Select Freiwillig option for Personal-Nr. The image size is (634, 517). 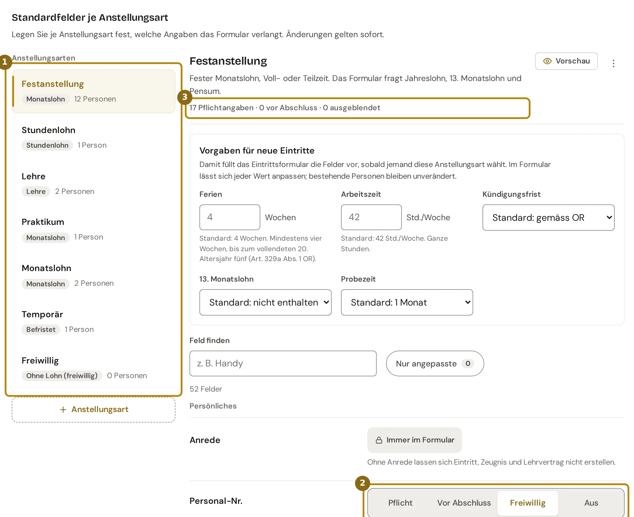click(527, 503)
